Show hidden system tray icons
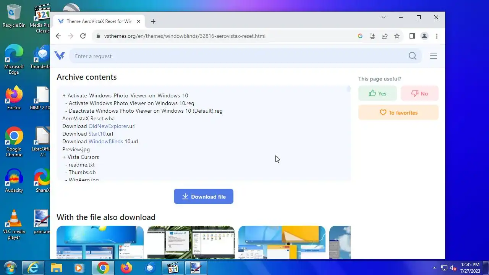 pos(434,268)
